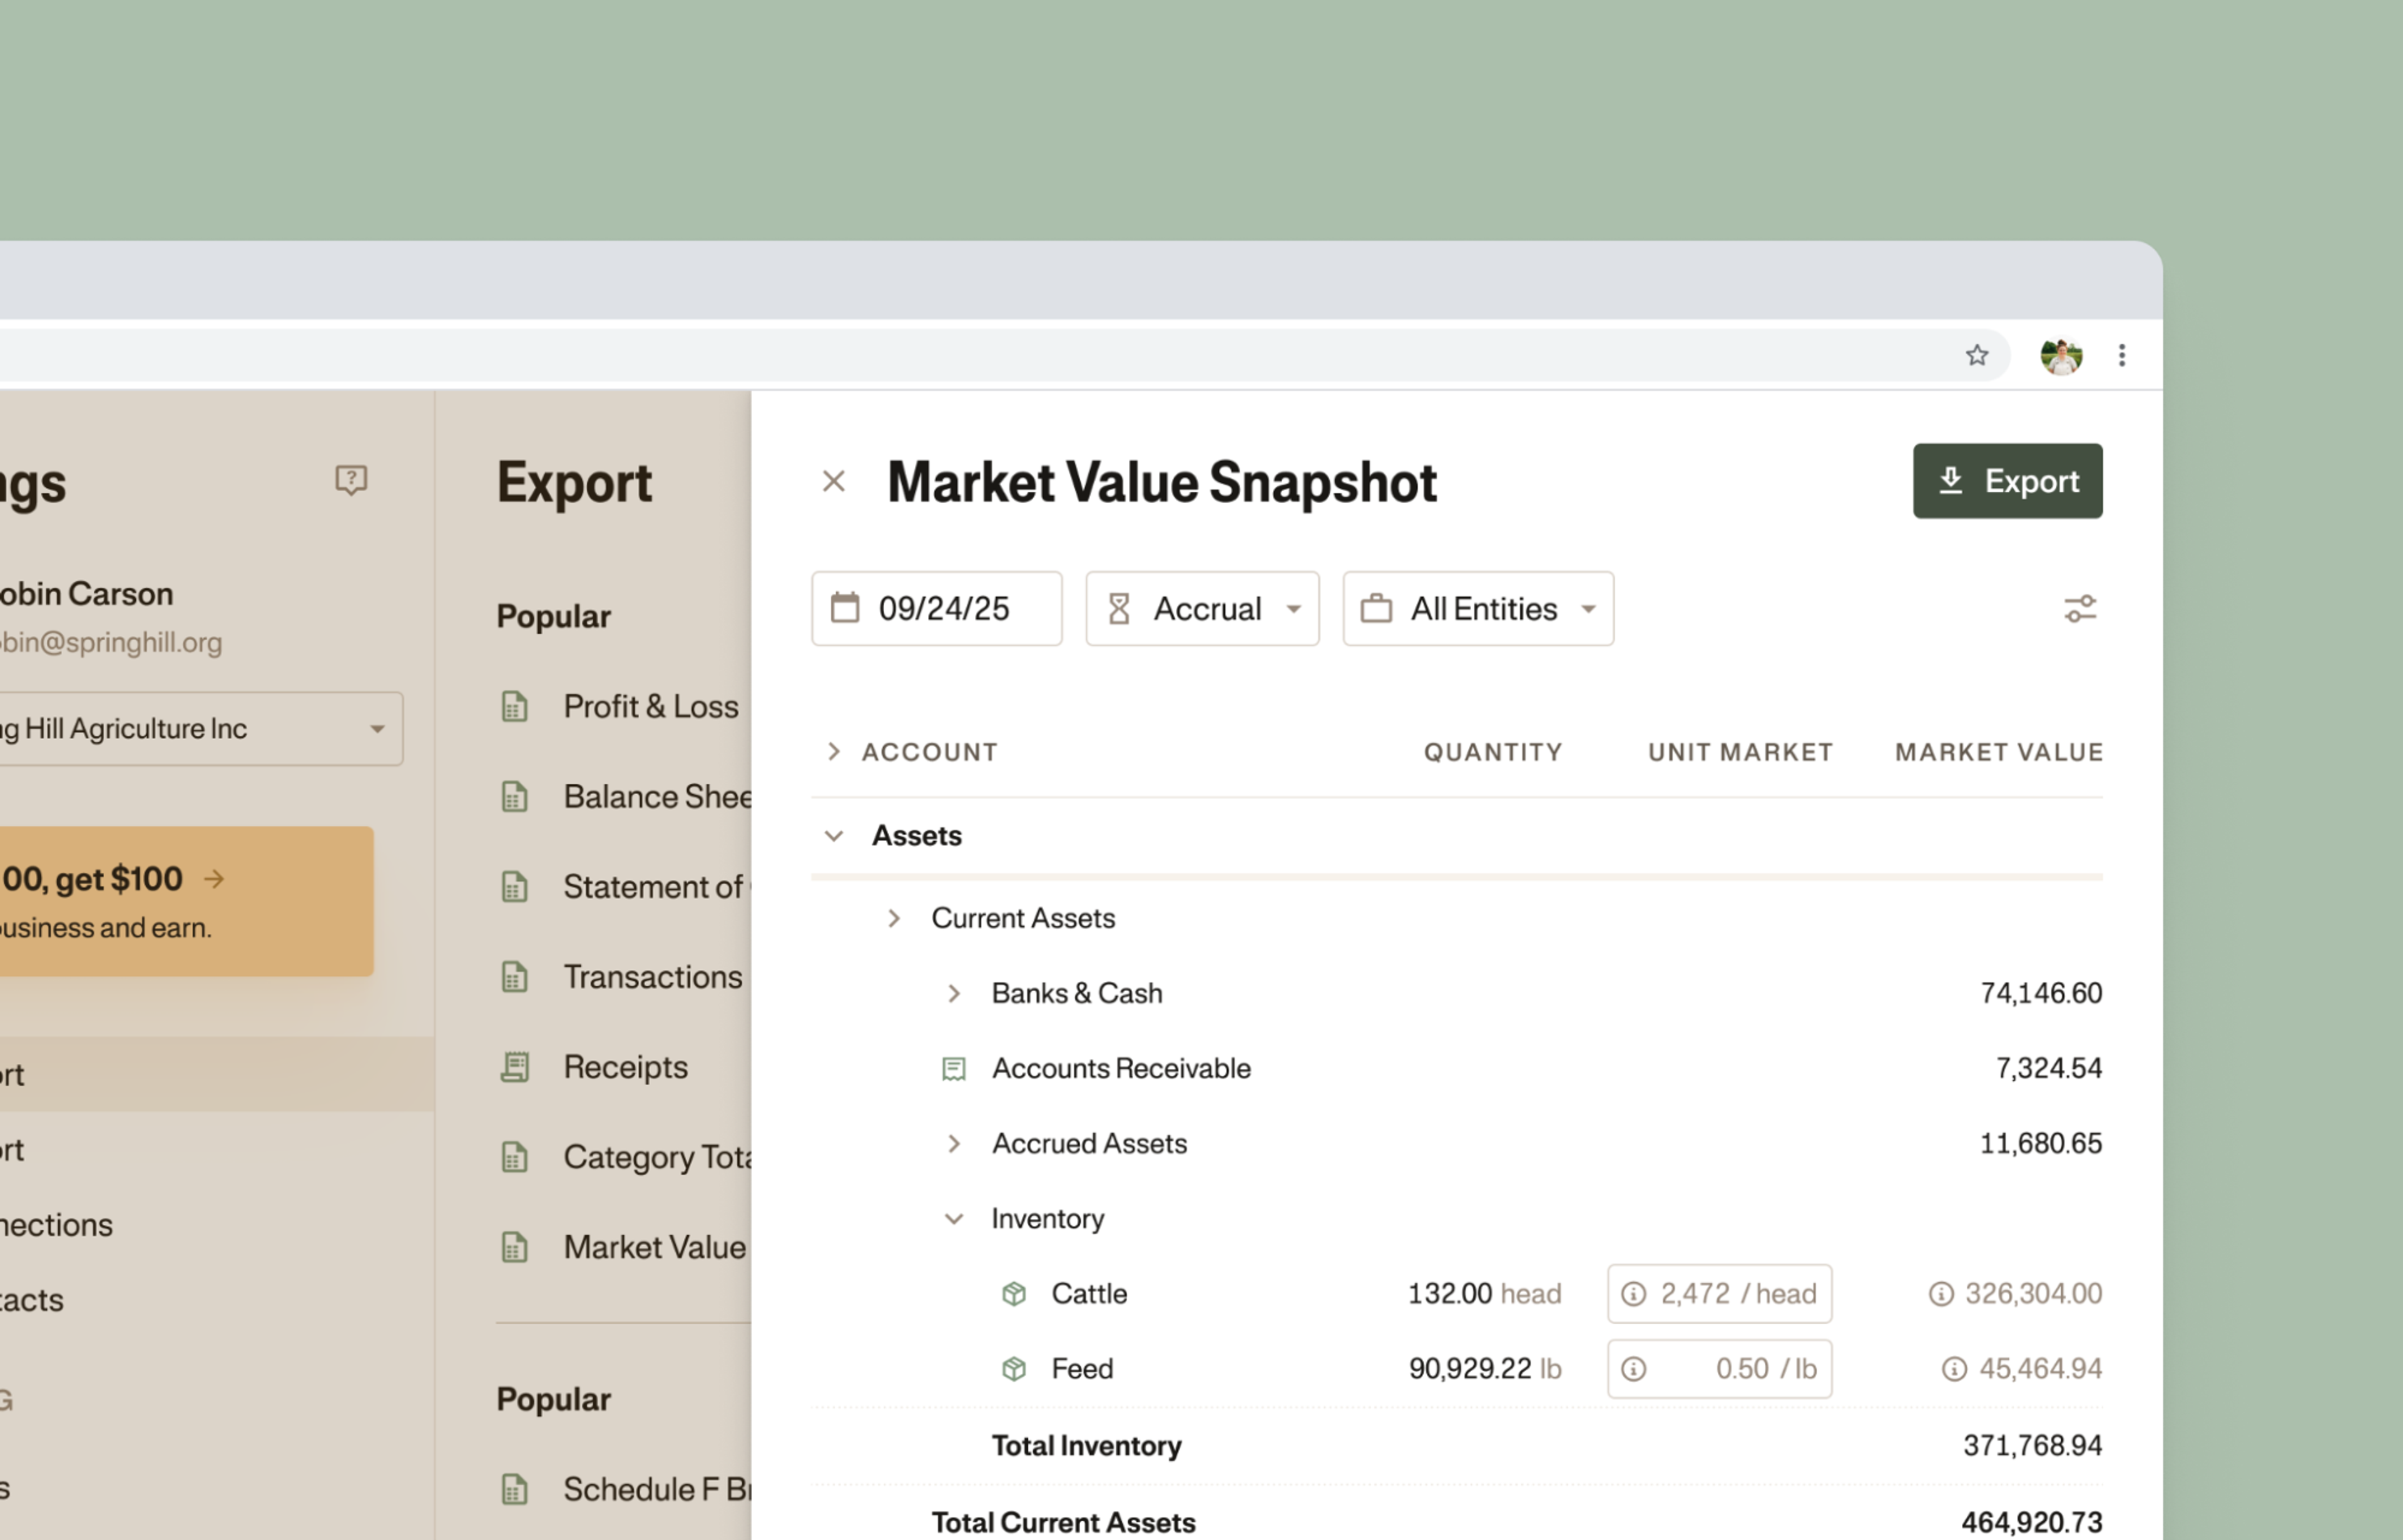Open the filter settings sliders icon
This screenshot has width=2403, height=1540.
pos(2080,608)
